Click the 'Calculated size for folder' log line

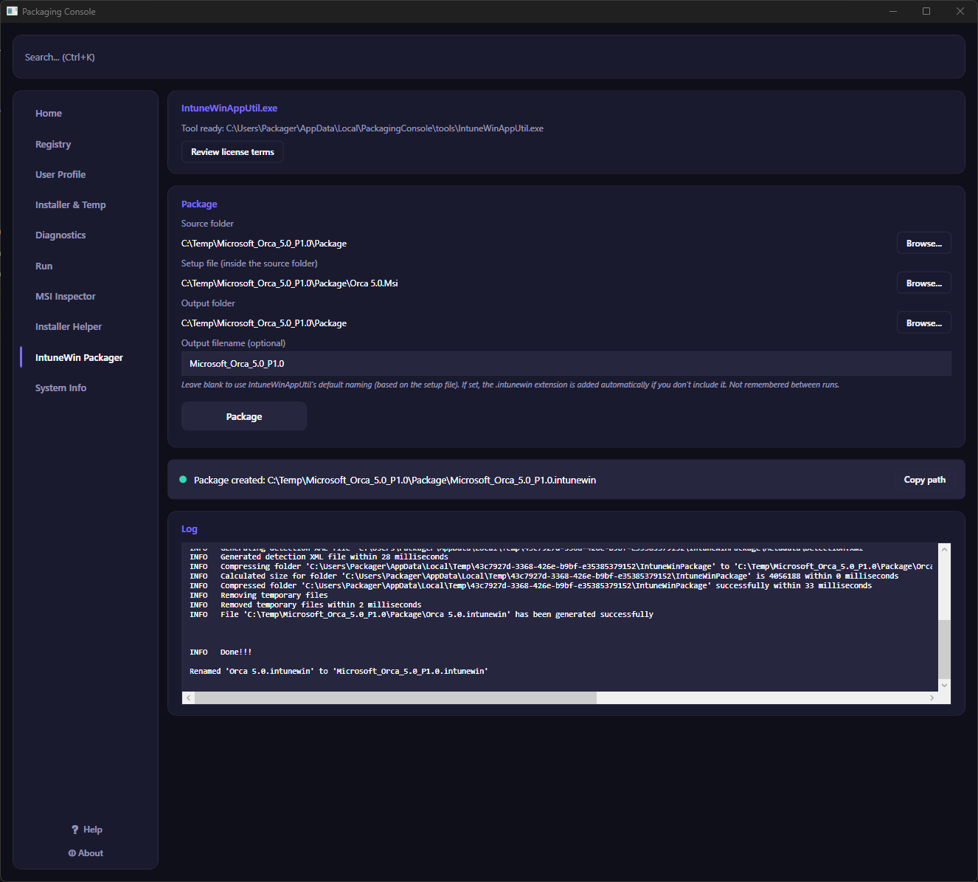click(x=544, y=576)
